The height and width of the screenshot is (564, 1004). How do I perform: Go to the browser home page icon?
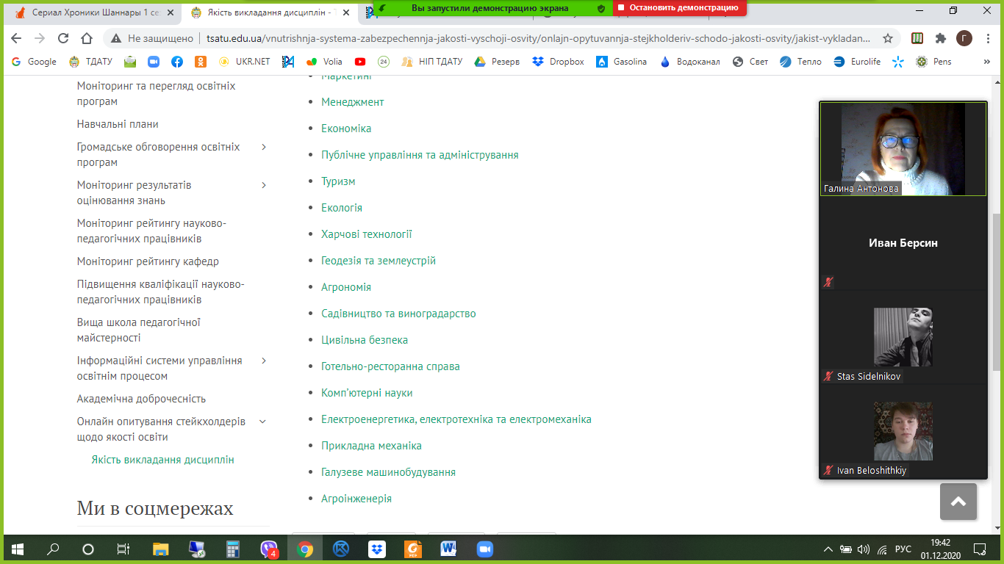pyautogui.click(x=87, y=39)
